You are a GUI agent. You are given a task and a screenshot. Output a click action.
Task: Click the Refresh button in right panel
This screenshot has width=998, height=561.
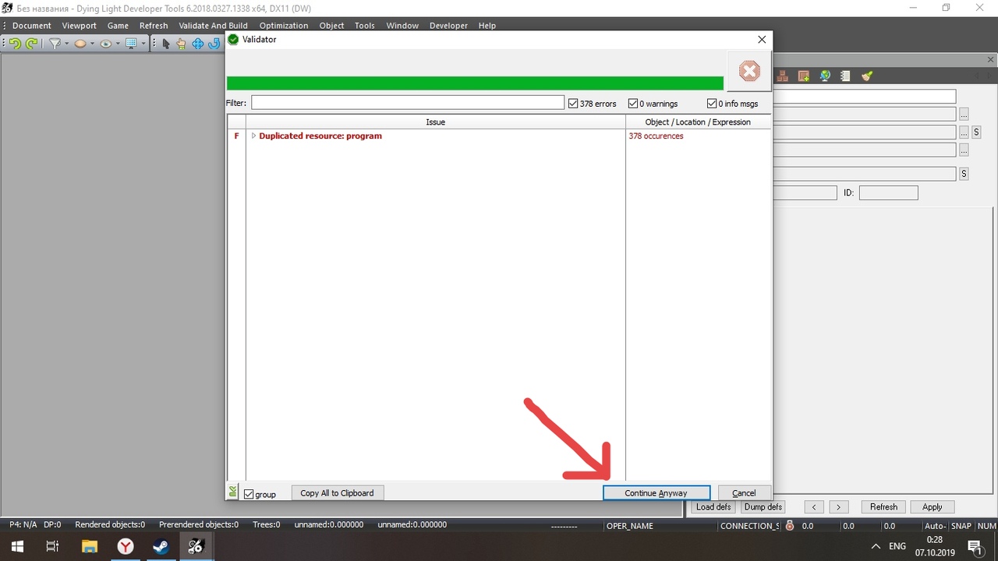(x=883, y=507)
